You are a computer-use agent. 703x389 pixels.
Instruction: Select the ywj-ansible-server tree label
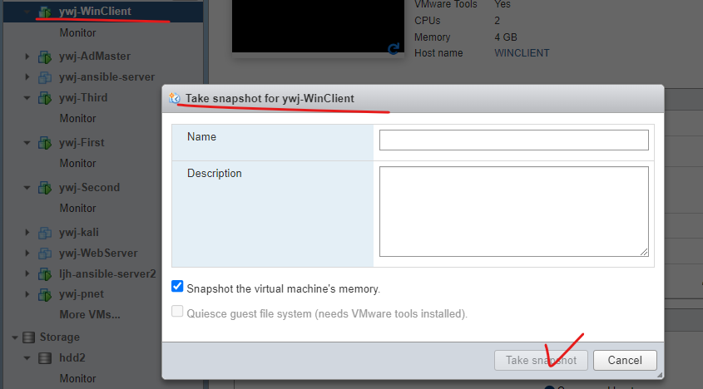pos(106,77)
